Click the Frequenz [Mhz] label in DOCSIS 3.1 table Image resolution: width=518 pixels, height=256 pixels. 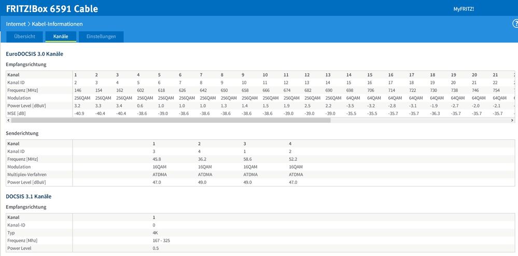click(22, 240)
